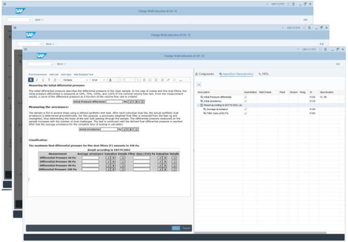Click Exit in the middle window
This screenshot has height=242, width=348.
click(321, 44)
